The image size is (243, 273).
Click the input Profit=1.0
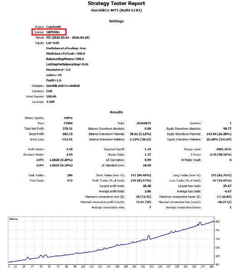54,81
